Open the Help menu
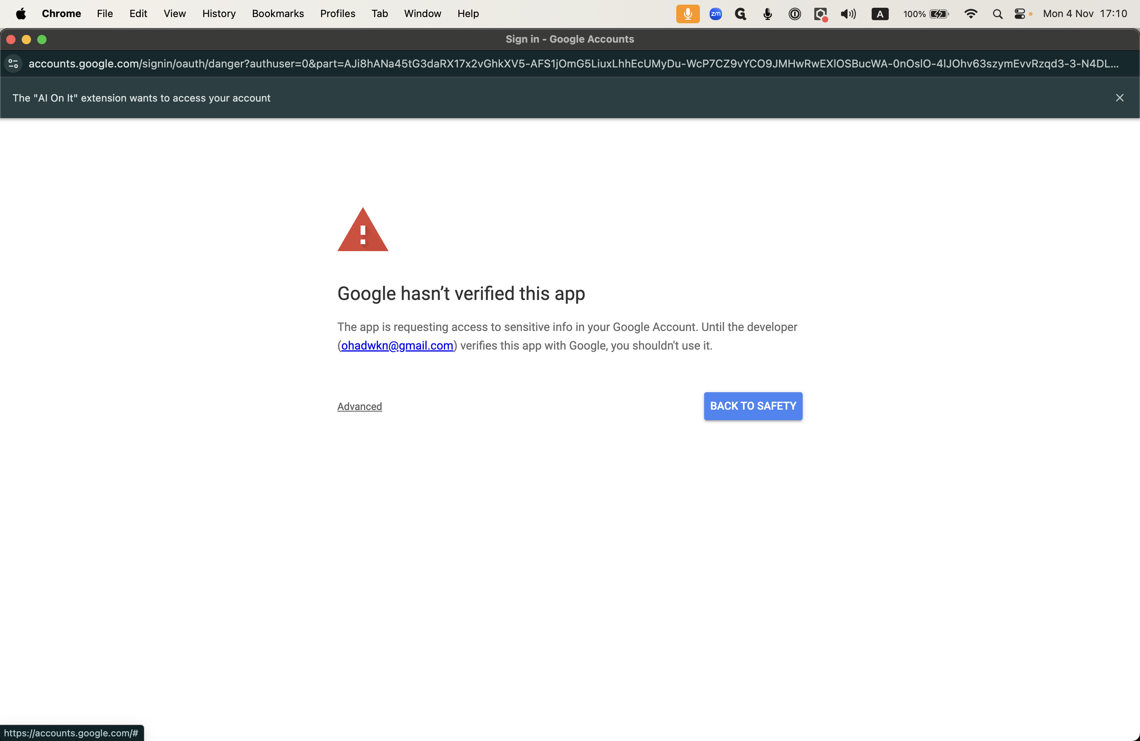 point(468,14)
